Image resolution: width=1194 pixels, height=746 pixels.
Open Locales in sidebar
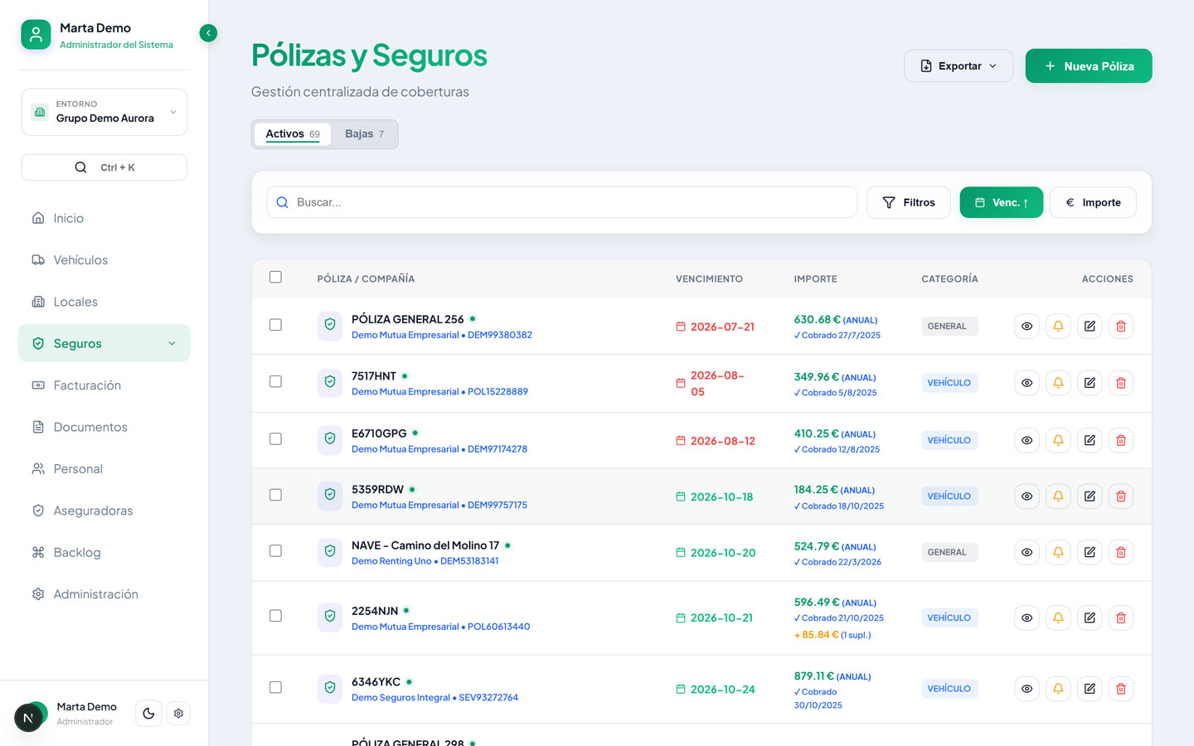pyautogui.click(x=104, y=302)
